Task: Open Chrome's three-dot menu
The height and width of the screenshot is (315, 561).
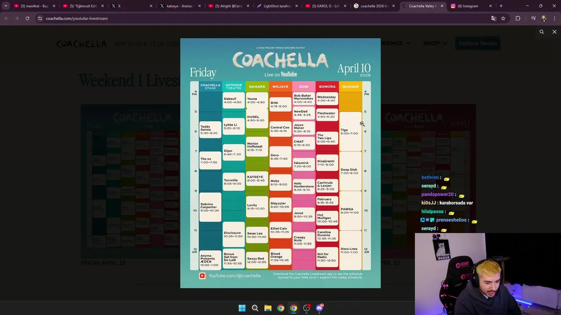Action: point(554,18)
